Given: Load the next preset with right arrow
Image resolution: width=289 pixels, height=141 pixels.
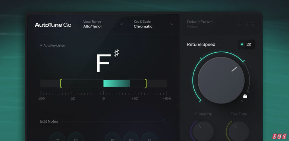Looking at the screenshot, I should click(246, 24).
